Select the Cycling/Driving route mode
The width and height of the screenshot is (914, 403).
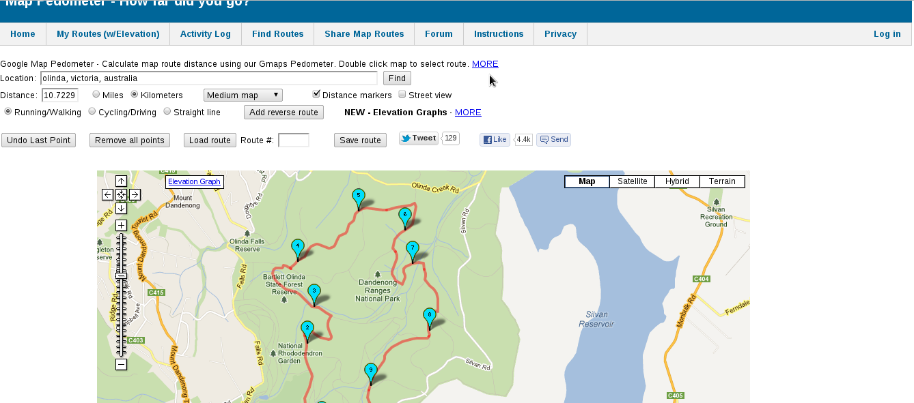pos(92,110)
